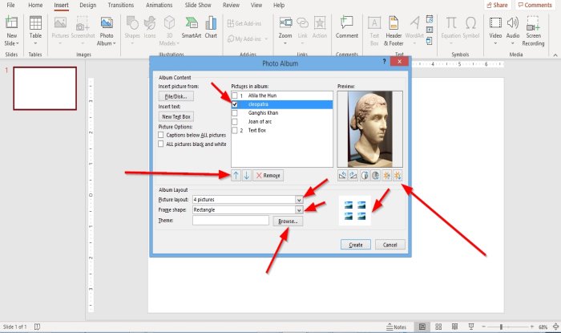
Task: Switch to the Transitions tab
Action: [x=120, y=5]
